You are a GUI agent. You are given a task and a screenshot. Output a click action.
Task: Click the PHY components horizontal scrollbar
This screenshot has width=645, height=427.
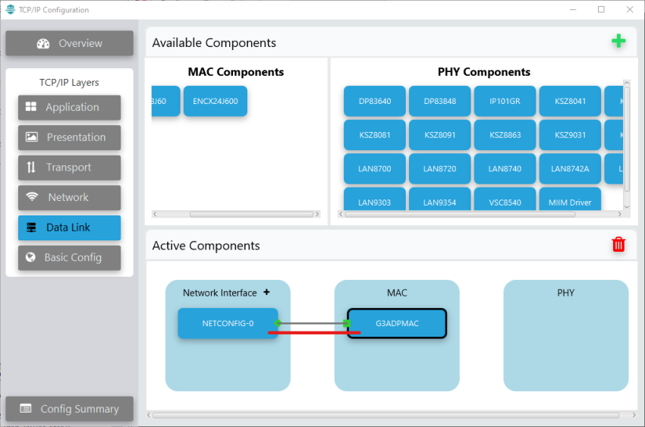point(460,214)
